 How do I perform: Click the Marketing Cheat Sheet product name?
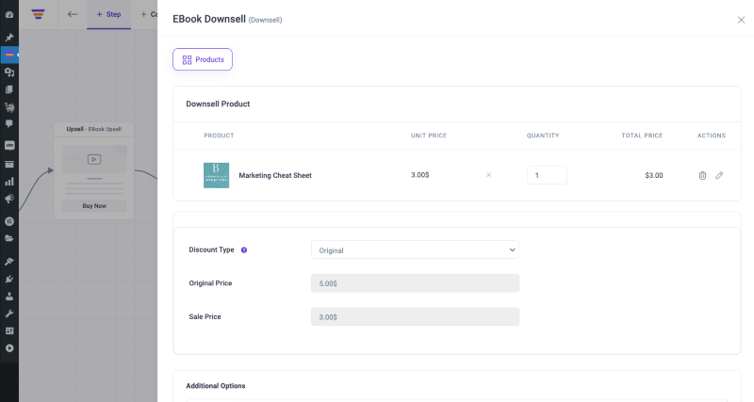click(x=275, y=175)
